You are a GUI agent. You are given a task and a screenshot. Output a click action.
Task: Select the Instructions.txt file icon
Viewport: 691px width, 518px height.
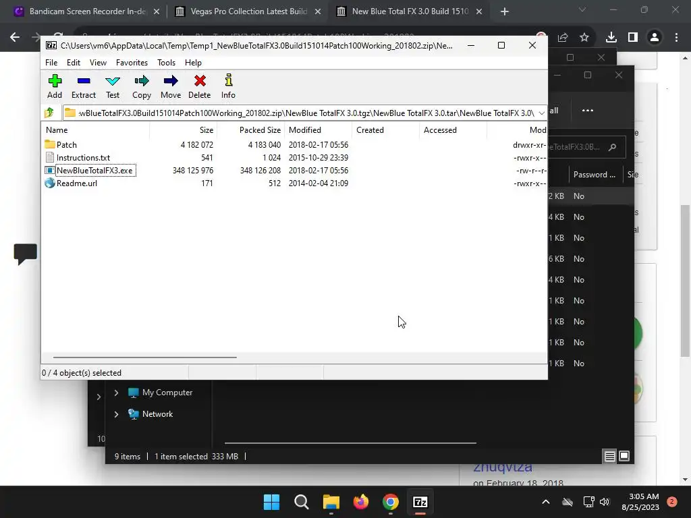point(50,158)
